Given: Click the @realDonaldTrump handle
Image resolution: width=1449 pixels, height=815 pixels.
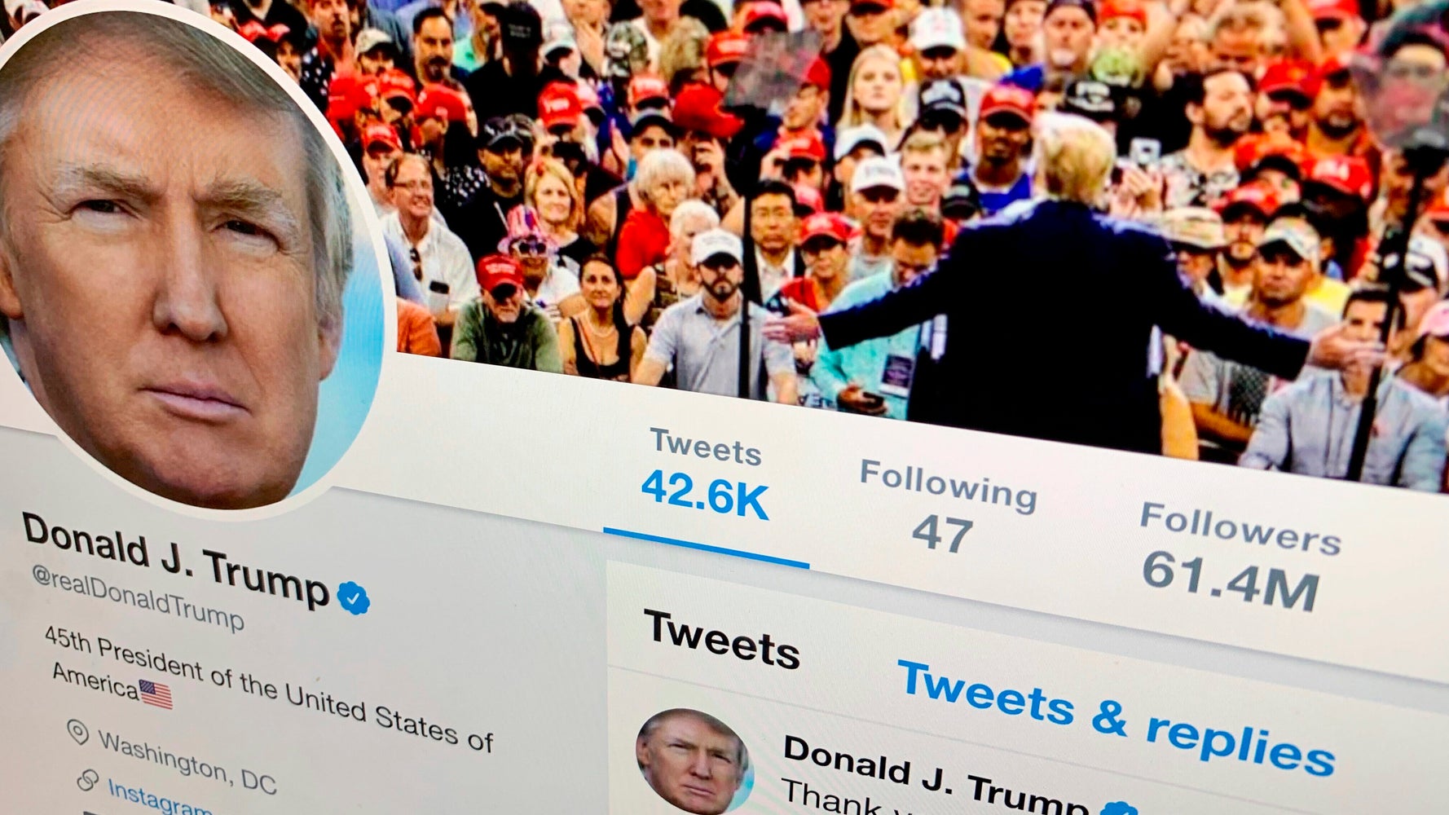Looking at the screenshot, I should pos(137,599).
